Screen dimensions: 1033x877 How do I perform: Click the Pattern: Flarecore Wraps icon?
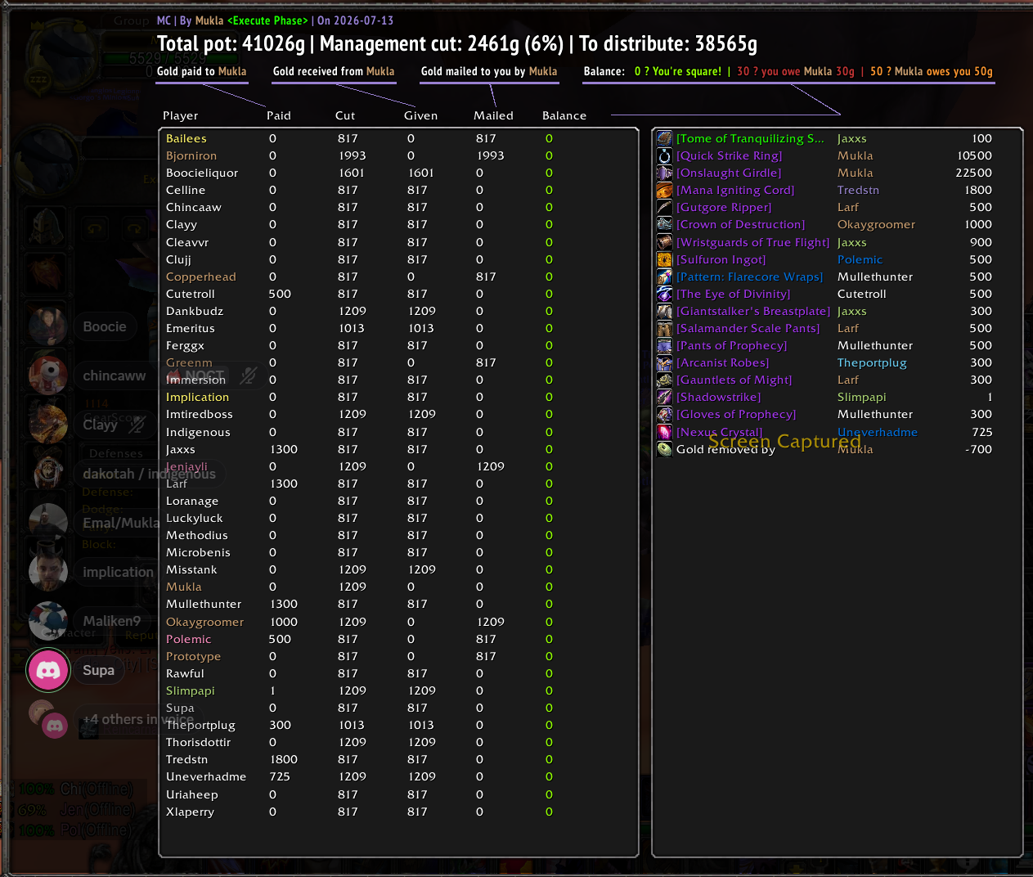[664, 277]
